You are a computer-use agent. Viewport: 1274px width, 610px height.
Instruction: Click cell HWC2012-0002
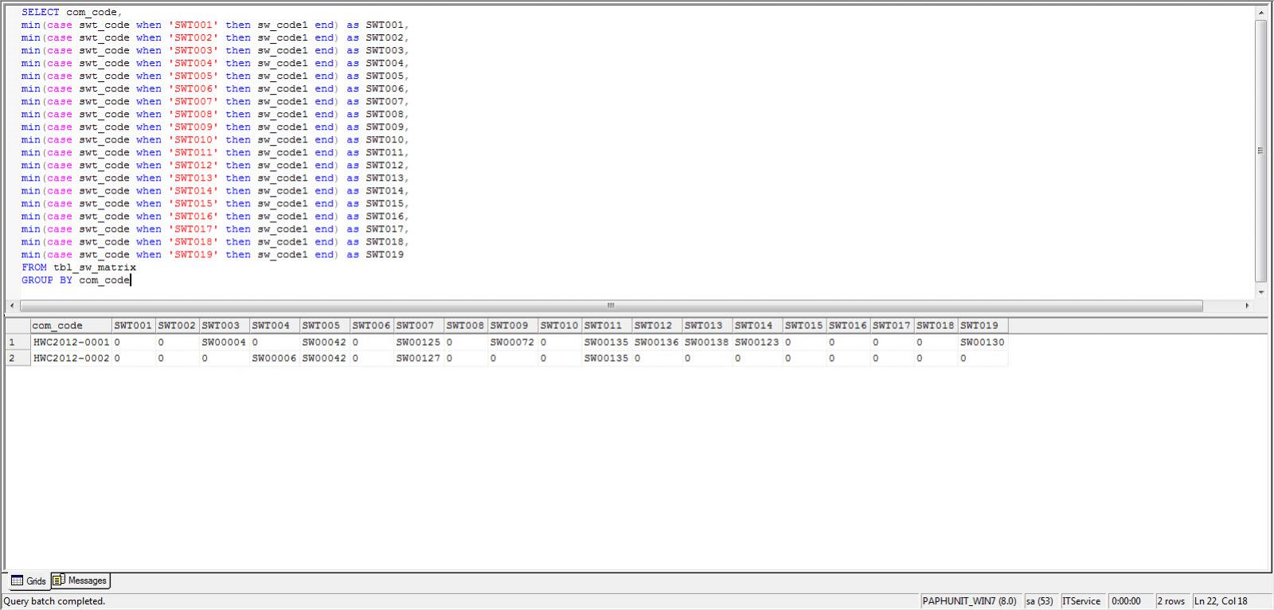click(71, 358)
